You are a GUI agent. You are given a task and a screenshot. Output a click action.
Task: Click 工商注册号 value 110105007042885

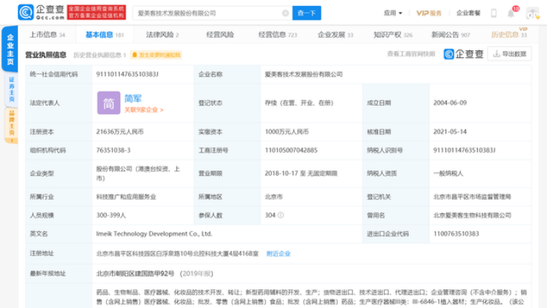click(x=291, y=150)
